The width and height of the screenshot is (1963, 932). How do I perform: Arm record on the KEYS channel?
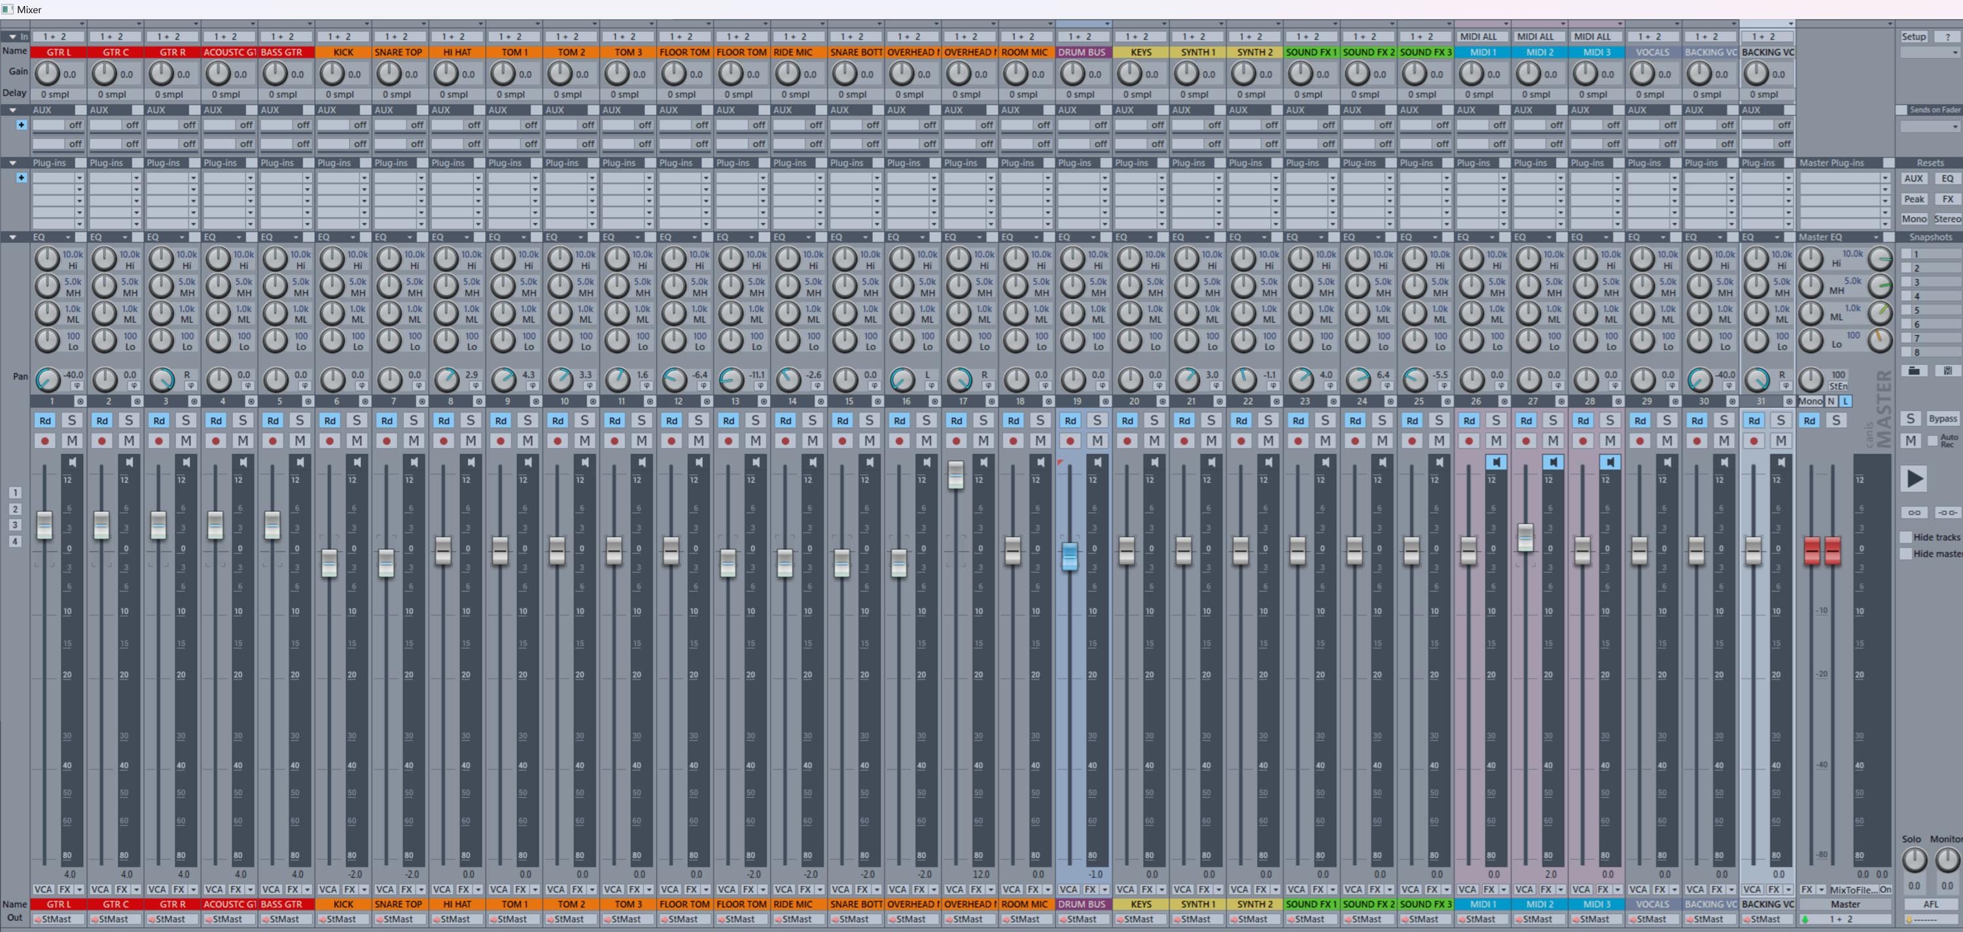(x=1128, y=441)
